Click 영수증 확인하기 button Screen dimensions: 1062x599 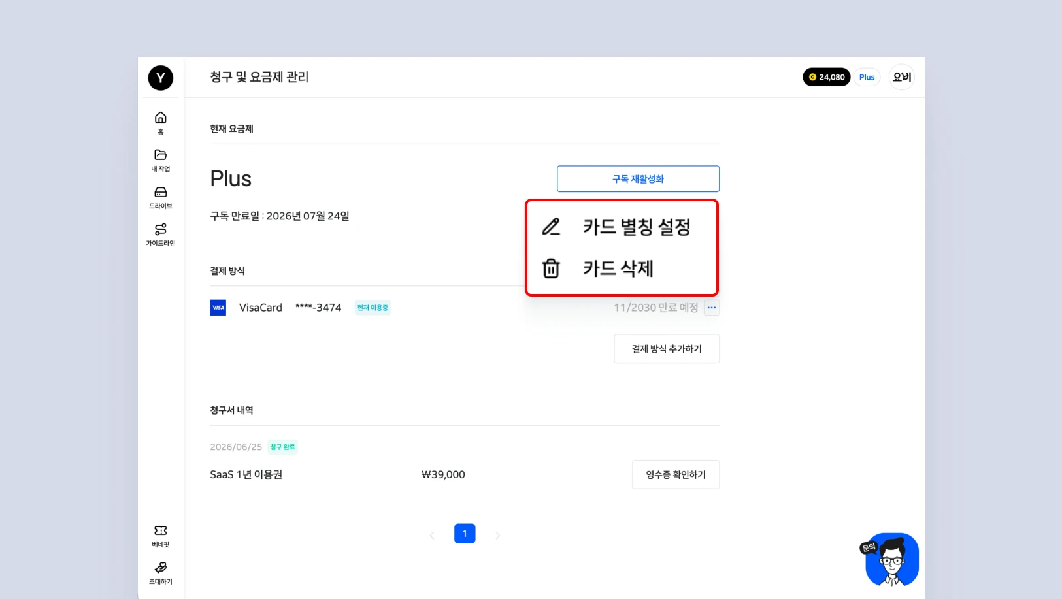tap(676, 475)
